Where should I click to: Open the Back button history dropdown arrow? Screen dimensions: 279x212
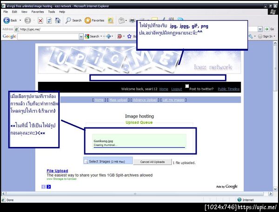click(x=20, y=20)
